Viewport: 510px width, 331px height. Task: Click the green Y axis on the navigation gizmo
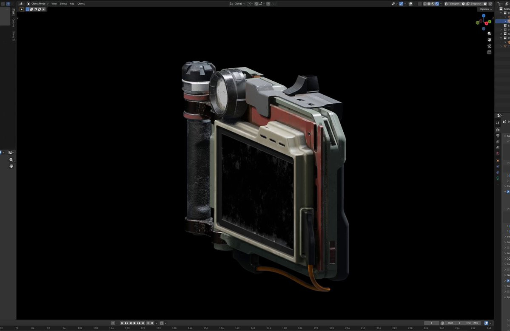point(490,21)
